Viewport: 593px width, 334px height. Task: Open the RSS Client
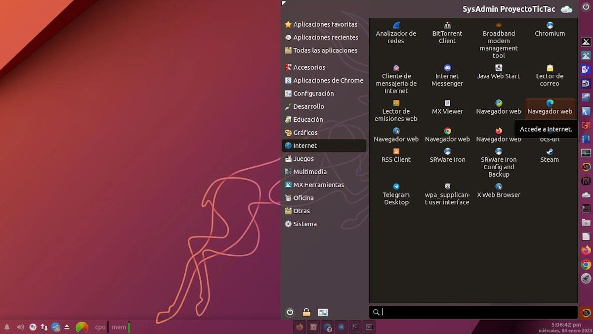coord(396,154)
